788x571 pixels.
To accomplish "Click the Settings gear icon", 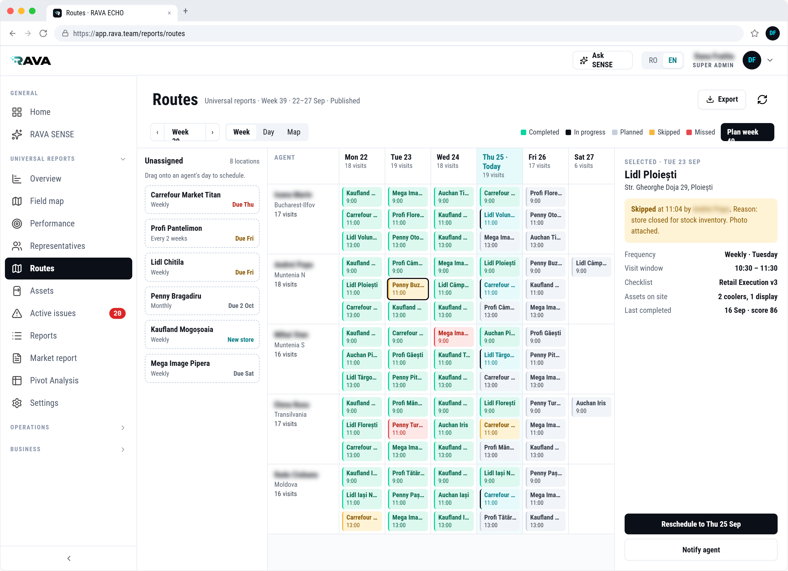I will (x=17, y=403).
